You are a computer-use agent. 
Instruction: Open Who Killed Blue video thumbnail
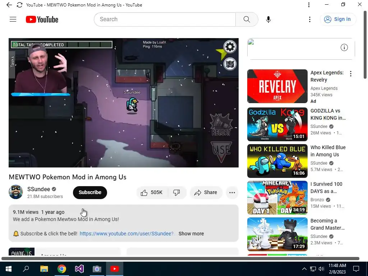[x=277, y=161]
